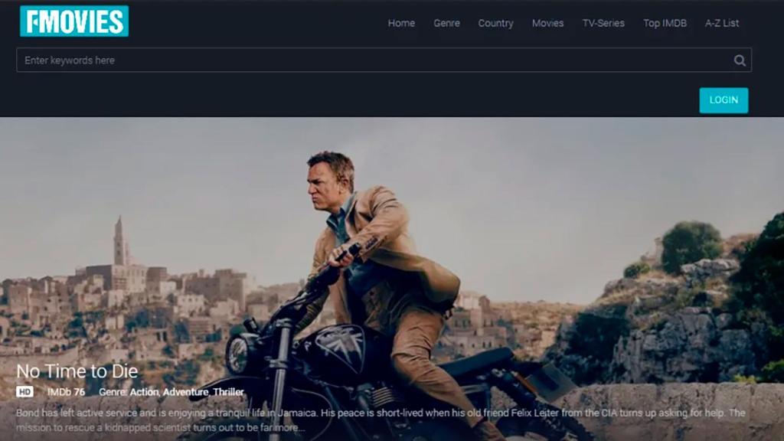
Task: Open the Movies section
Action: click(547, 24)
